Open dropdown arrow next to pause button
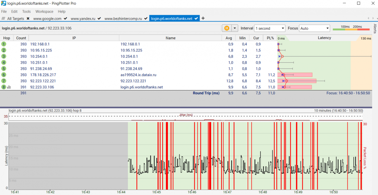Viewport: 378px width, 195px height. coord(235,28)
